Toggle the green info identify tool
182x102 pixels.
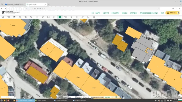click(x=60, y=17)
